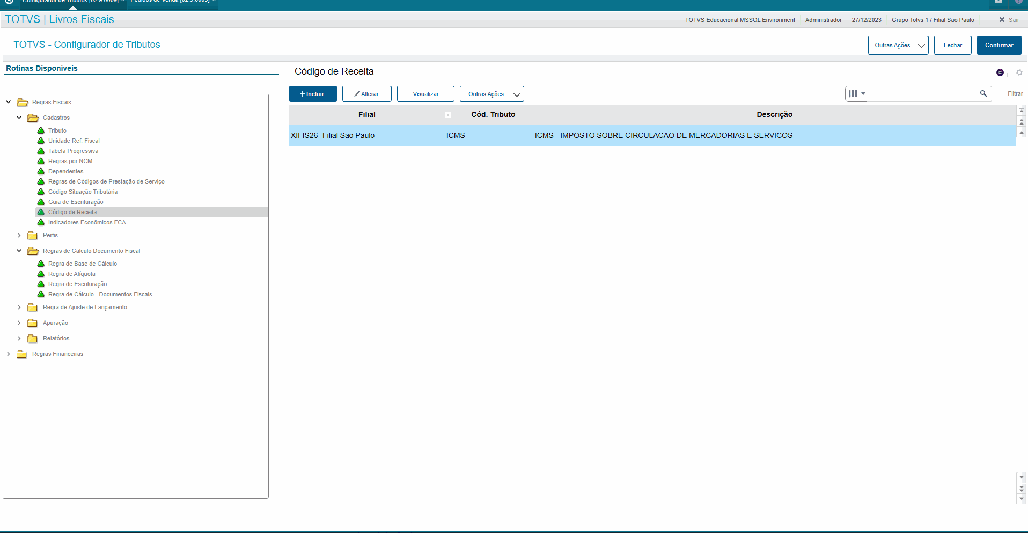Select Código Situação Tributária routine
The width and height of the screenshot is (1028, 533).
tap(83, 192)
